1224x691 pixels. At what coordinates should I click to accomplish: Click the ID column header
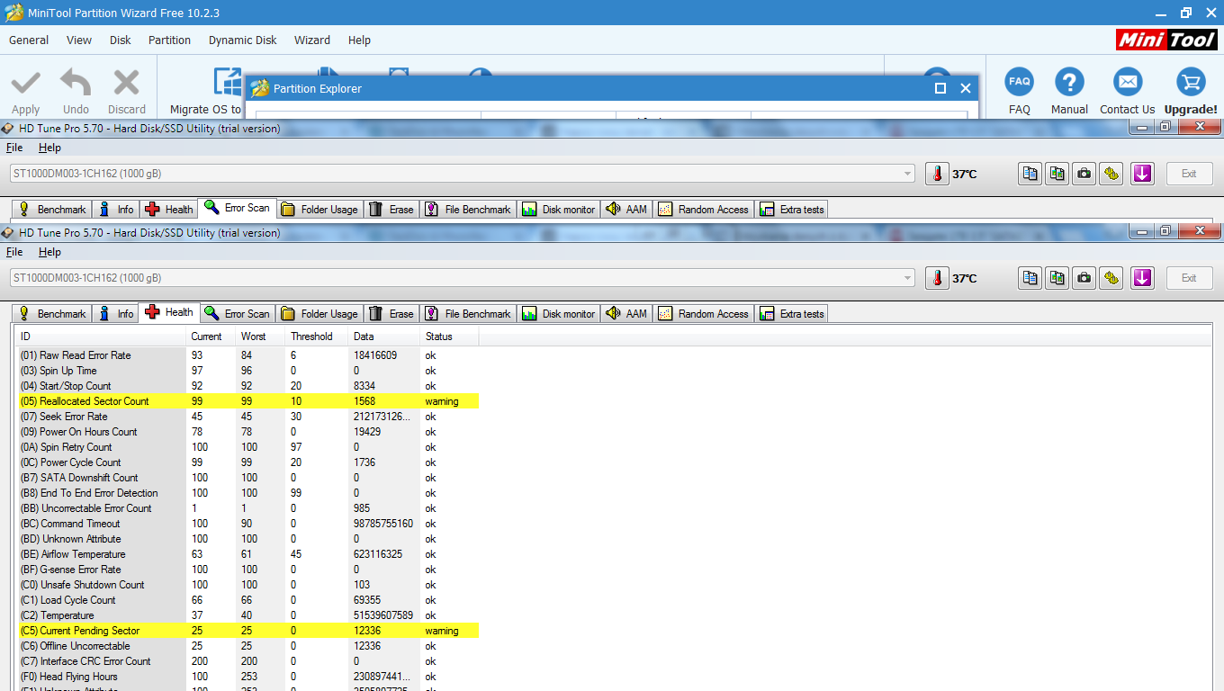point(102,337)
